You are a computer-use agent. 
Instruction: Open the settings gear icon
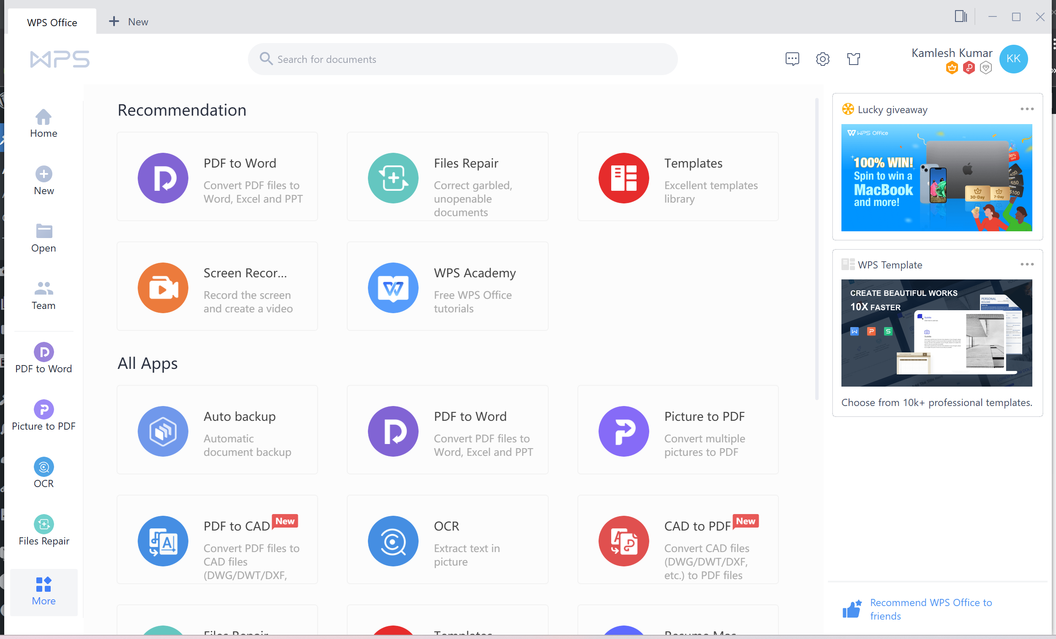(x=822, y=59)
